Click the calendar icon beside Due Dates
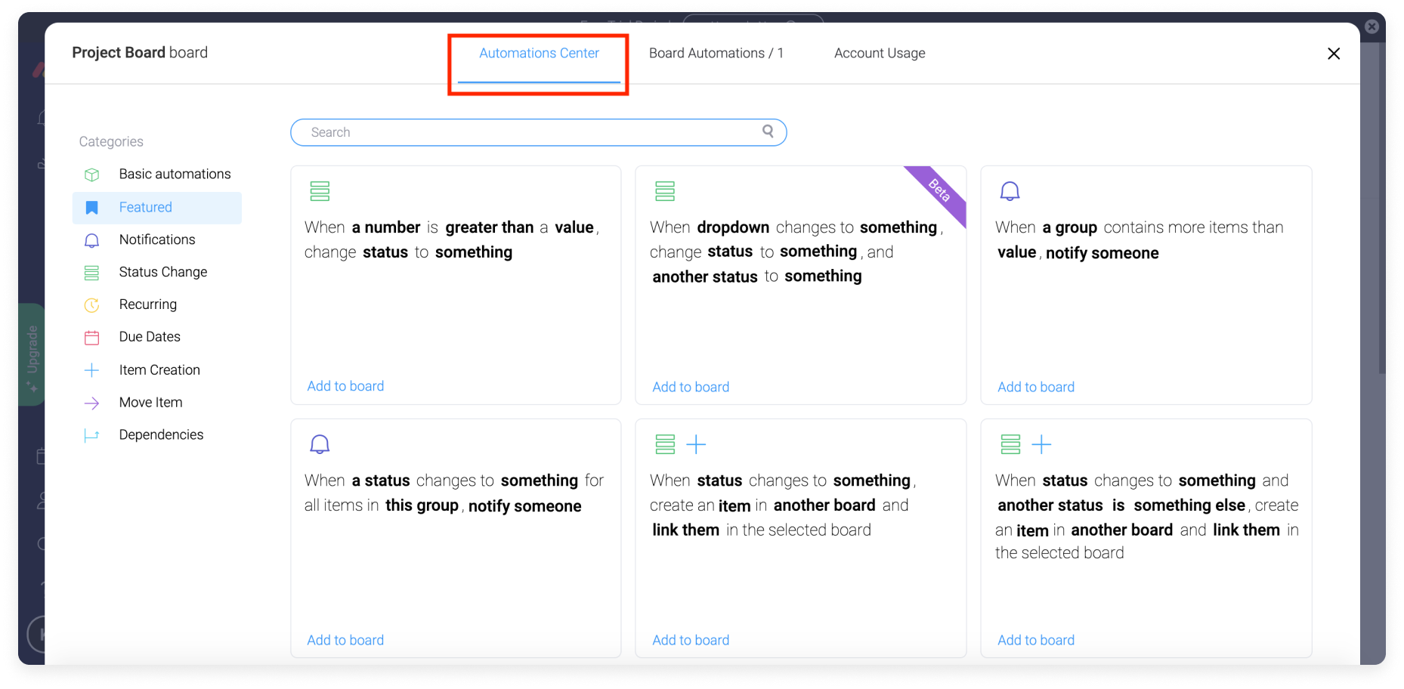The height and width of the screenshot is (689, 1404). [x=91, y=338]
